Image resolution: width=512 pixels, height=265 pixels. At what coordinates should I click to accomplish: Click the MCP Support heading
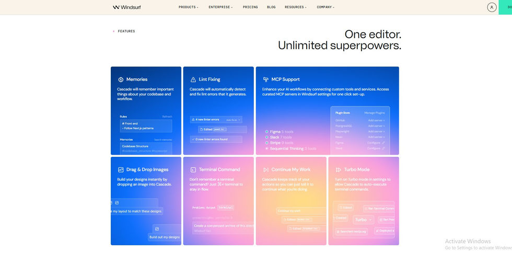[x=285, y=79]
